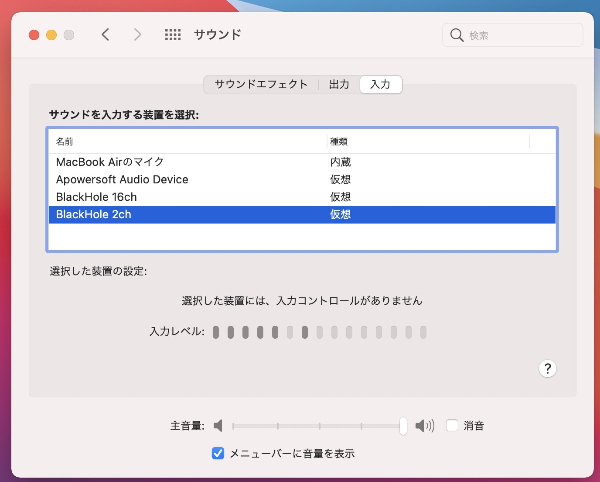
Task: Select MacBook Airのマイク input device
Action: pyautogui.click(x=110, y=162)
